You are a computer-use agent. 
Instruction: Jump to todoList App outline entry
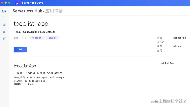click(x=167, y=63)
